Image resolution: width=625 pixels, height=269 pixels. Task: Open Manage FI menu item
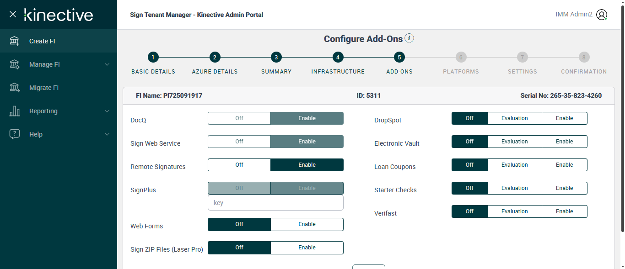tap(59, 64)
